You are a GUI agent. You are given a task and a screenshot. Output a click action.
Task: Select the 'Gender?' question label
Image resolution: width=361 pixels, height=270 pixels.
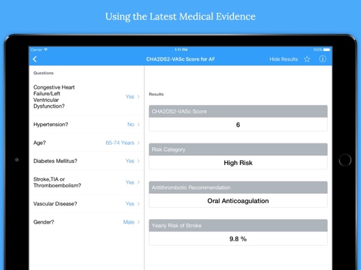tap(44, 222)
